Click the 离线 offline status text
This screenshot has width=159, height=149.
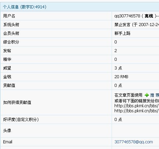click(149, 16)
